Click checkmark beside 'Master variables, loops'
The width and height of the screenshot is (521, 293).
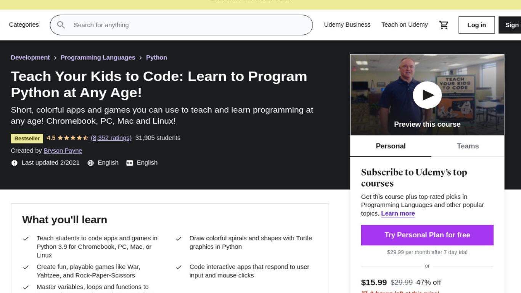coord(26,287)
